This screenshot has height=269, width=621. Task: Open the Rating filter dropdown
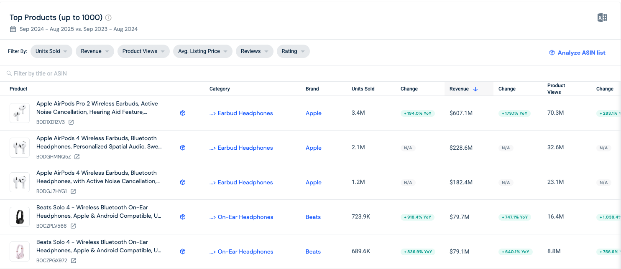(x=293, y=51)
